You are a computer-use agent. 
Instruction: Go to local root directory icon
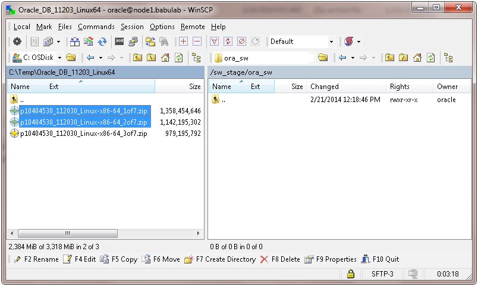pos(151,58)
